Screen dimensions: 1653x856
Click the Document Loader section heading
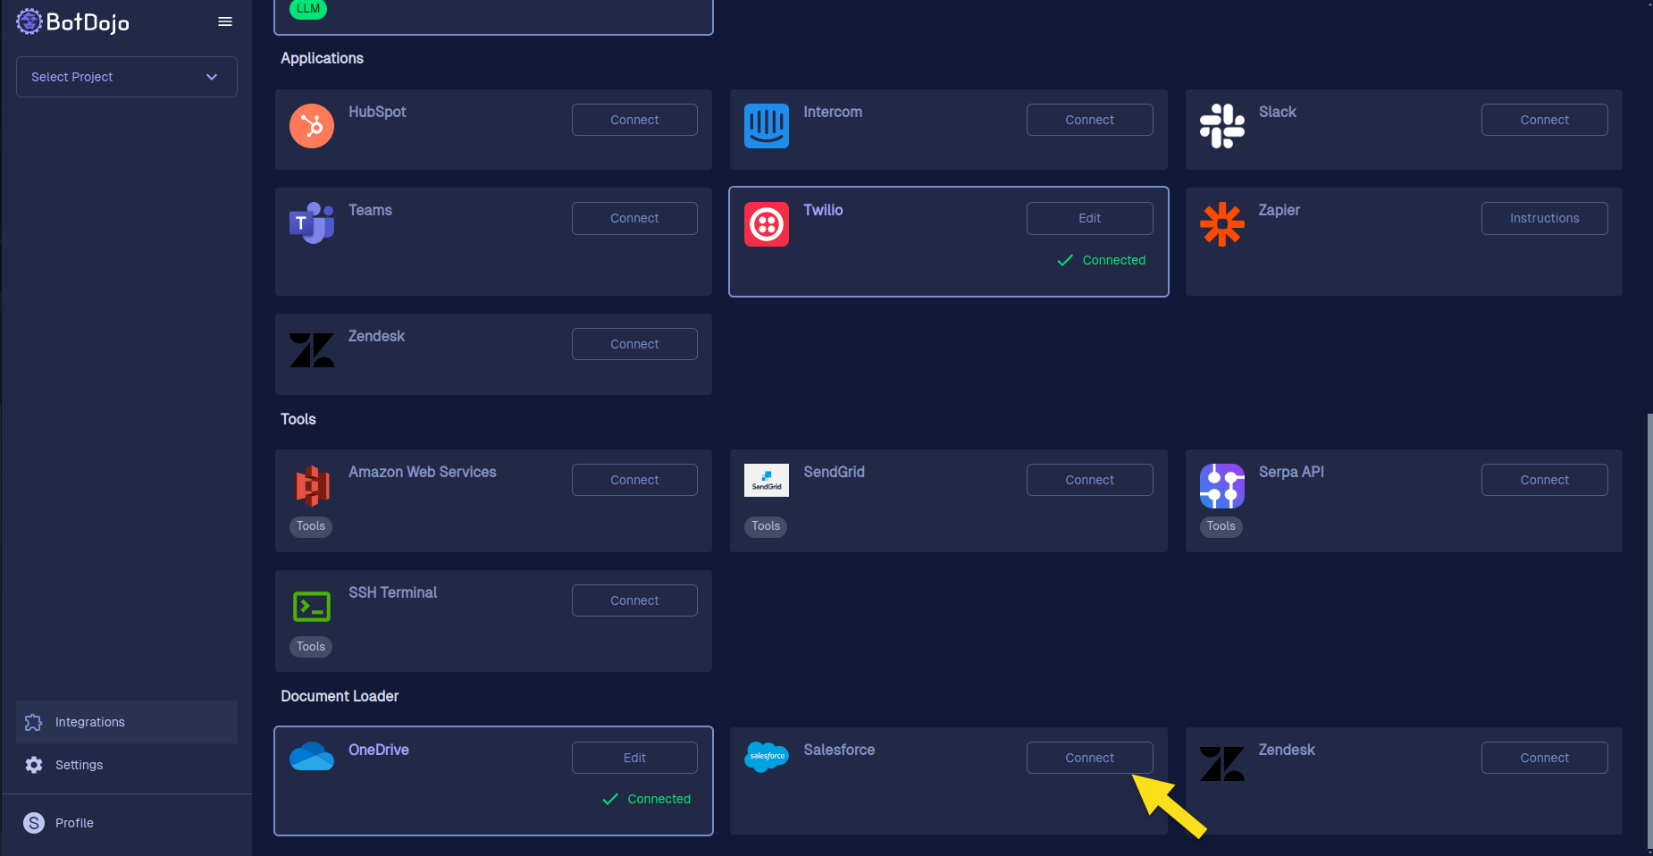[x=340, y=696]
